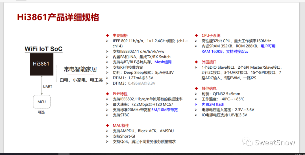
Task: Click the 1个SDIO Slave接口 line
Action: pyautogui.click(x=242, y=68)
